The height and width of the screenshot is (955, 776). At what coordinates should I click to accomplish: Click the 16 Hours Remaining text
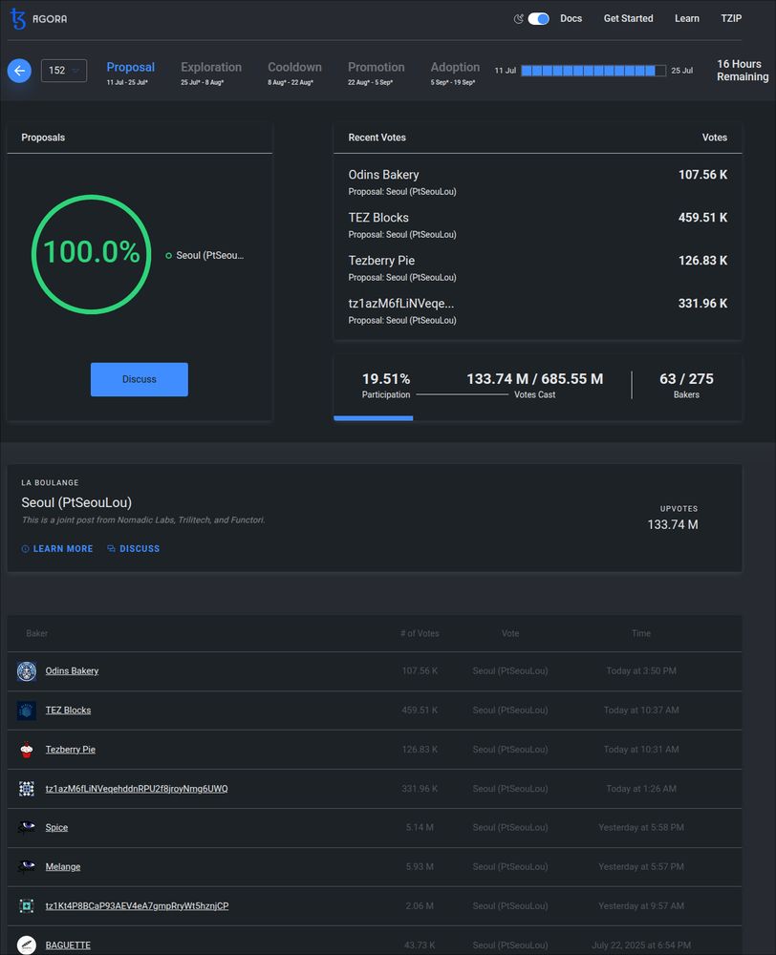click(x=743, y=71)
